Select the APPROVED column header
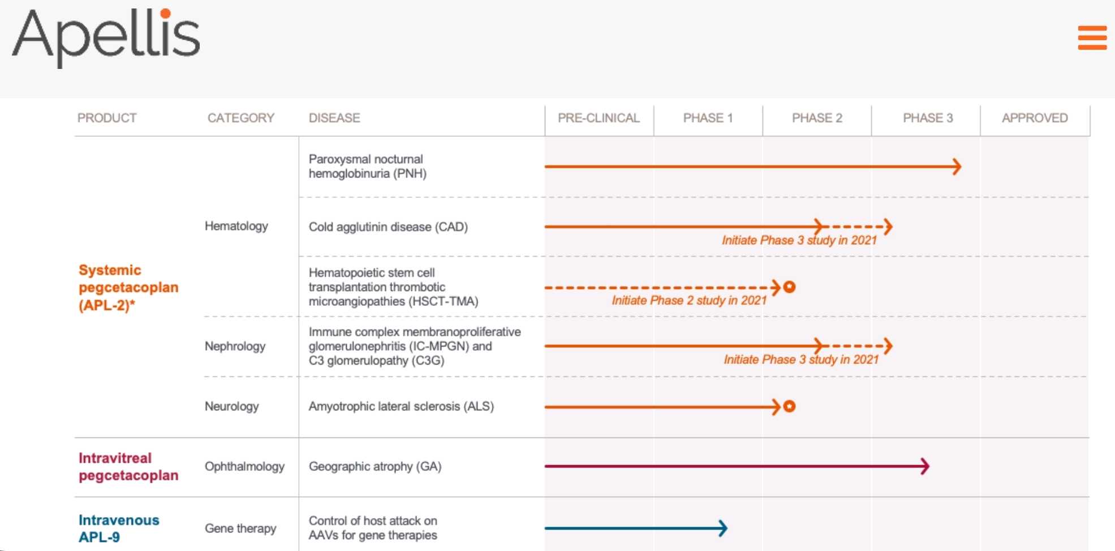The height and width of the screenshot is (551, 1115). (1035, 118)
